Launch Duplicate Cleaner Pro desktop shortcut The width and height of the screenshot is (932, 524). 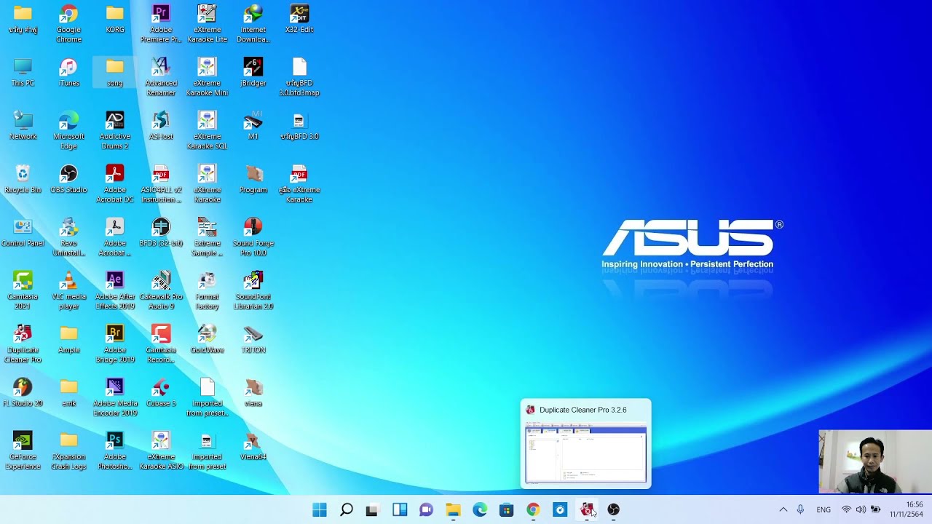point(23,344)
